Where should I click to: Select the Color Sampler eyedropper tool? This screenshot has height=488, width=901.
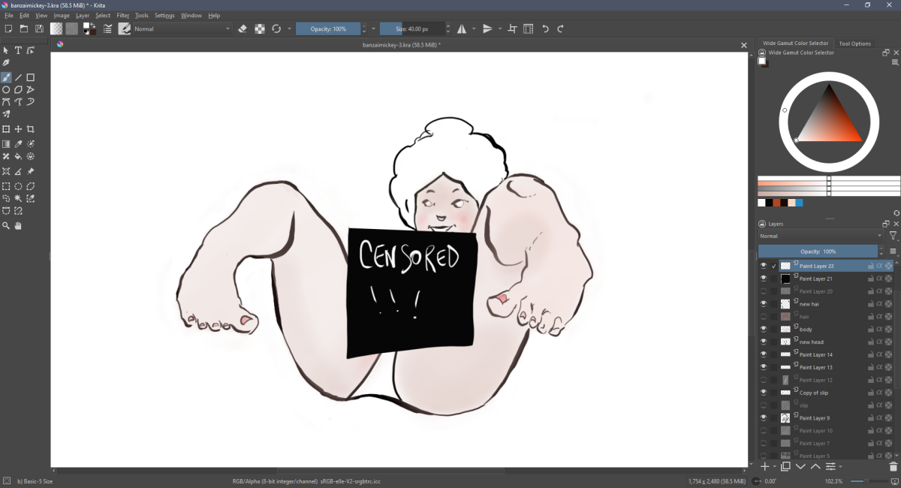[x=18, y=144]
